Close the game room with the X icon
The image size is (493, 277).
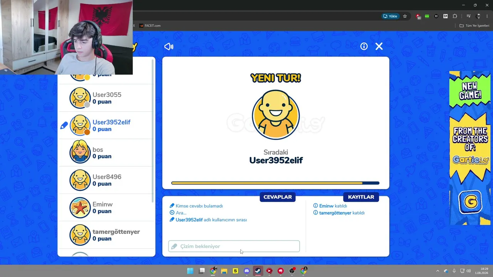tap(379, 46)
